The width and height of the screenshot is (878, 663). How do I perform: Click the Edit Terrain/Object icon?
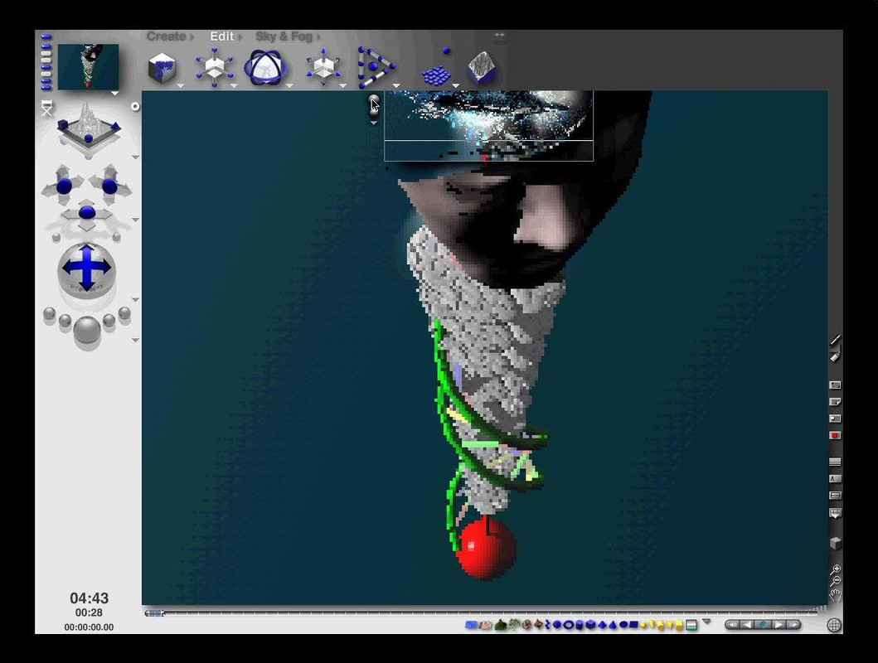tap(482, 68)
